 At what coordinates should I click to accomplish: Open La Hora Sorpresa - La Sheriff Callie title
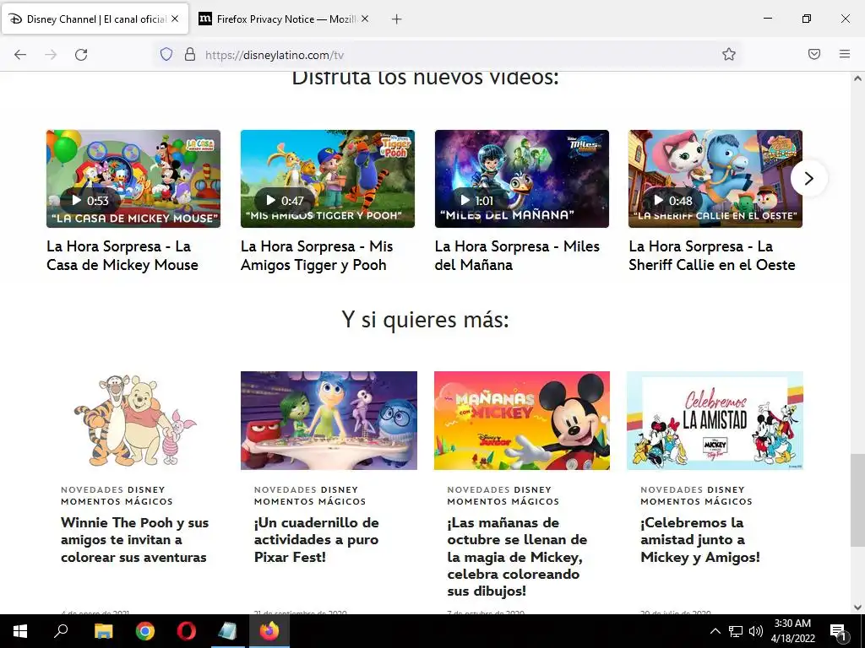[711, 256]
